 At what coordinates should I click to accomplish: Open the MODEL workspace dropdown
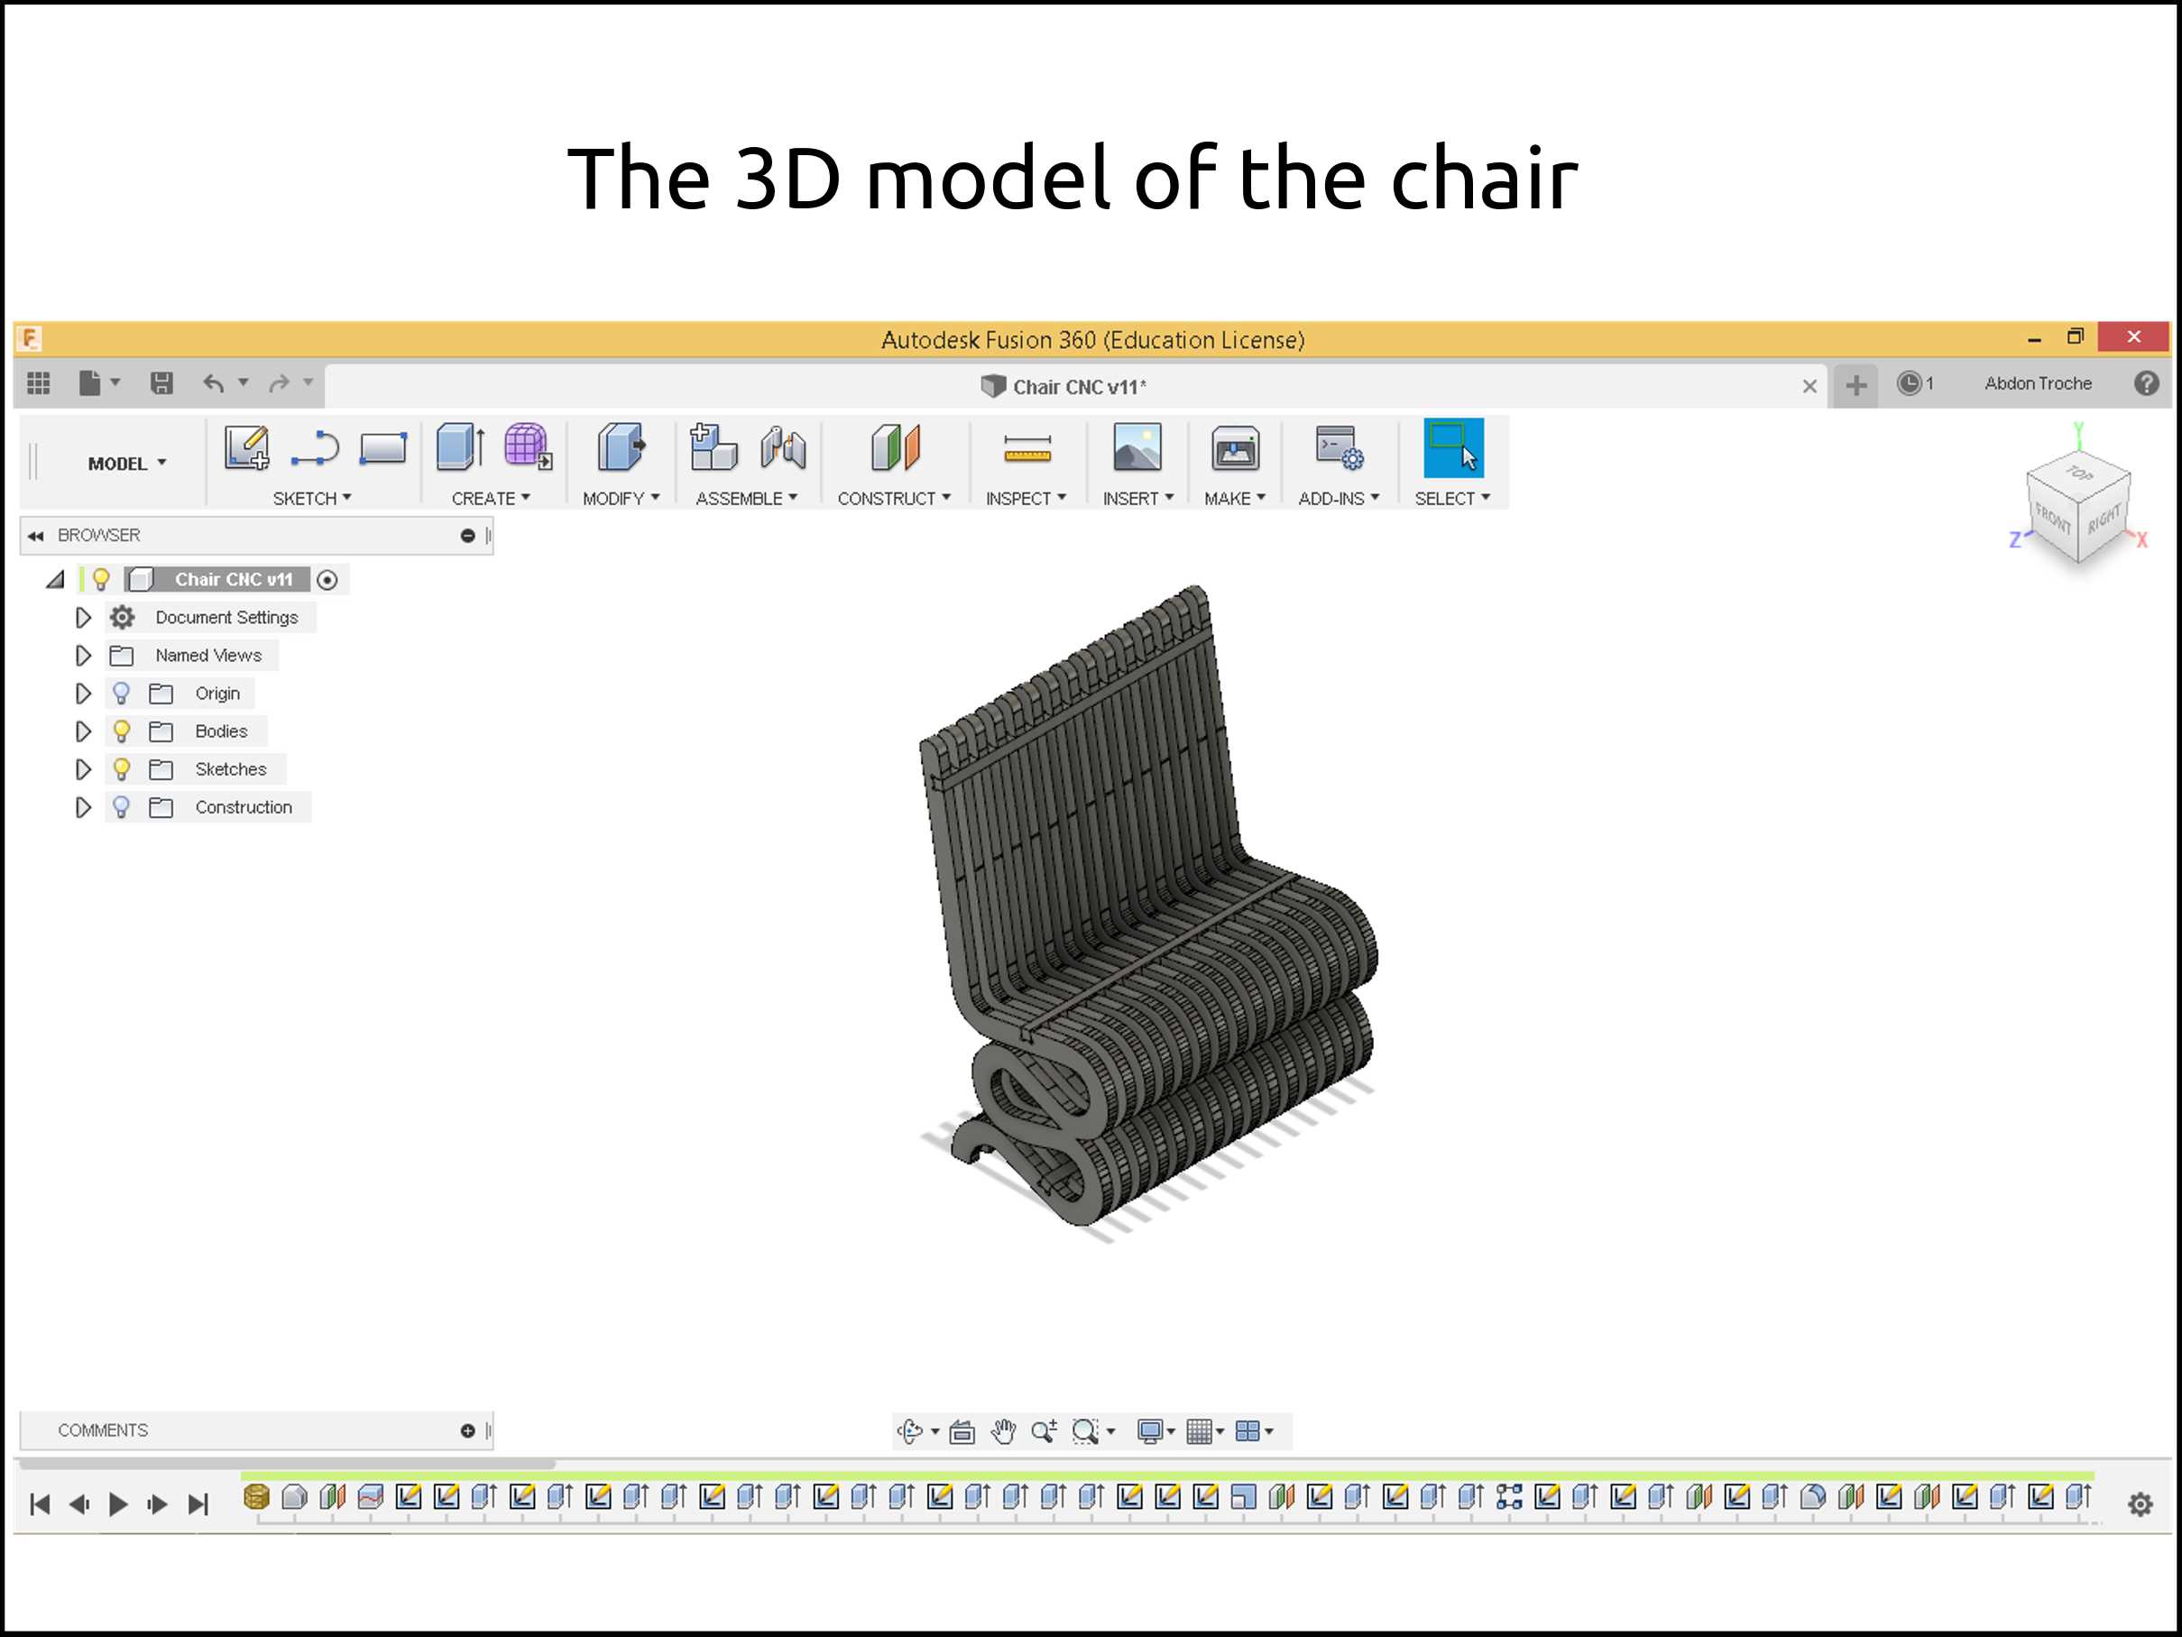click(127, 464)
